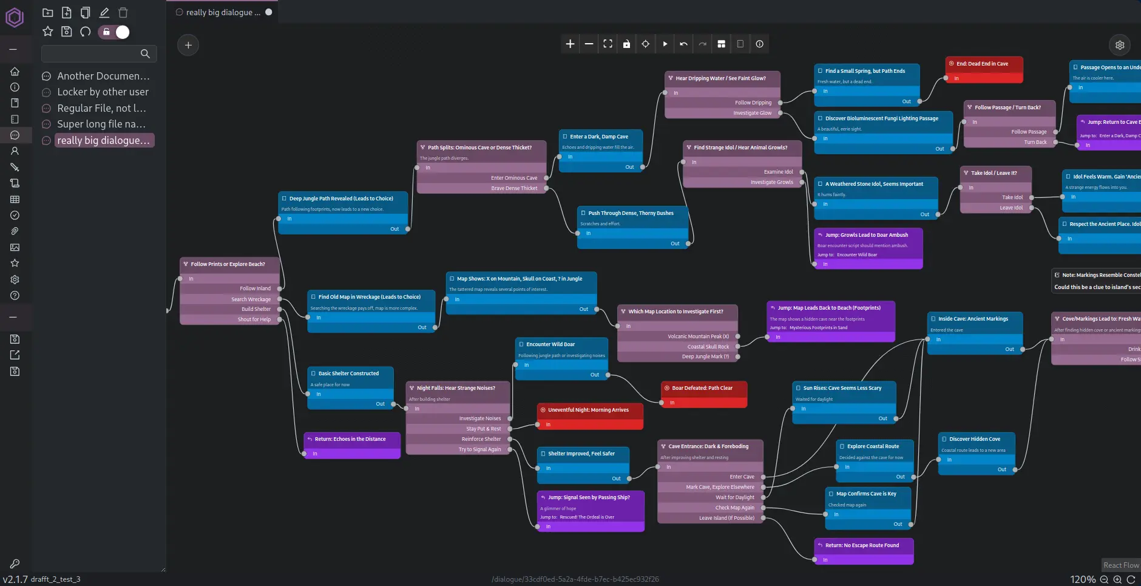Reset zoom with status bar circular arrow
This screenshot has height=586, width=1141.
[1131, 579]
